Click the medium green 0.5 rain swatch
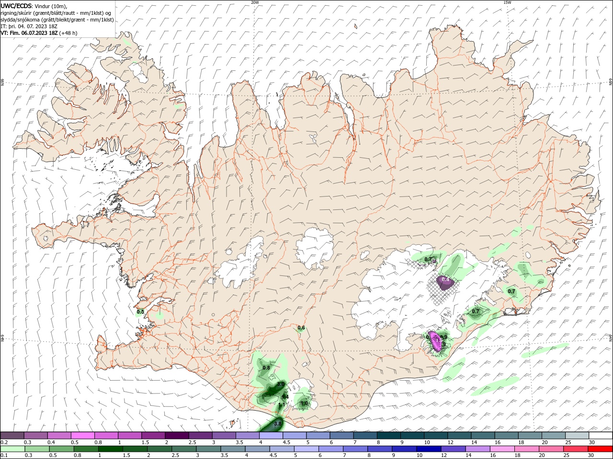Viewport: 613px width, 459px height. (61, 449)
